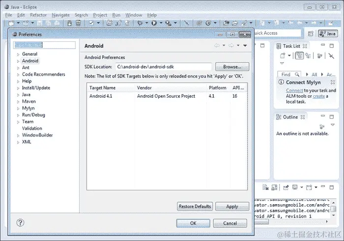Click the preferences filter text box
This screenshot has width=344, height=241.
(44, 45)
